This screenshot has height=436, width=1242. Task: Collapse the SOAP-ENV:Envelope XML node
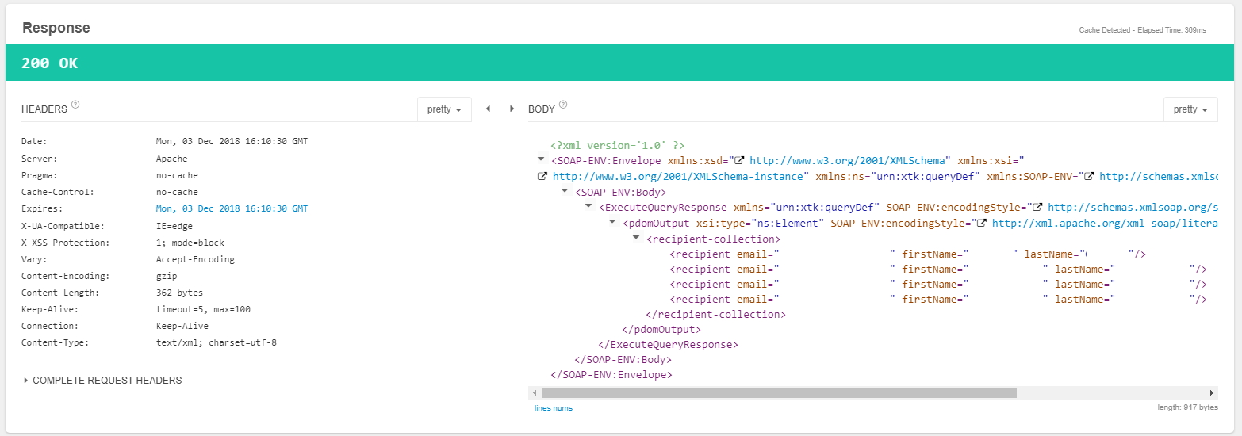[x=542, y=159]
